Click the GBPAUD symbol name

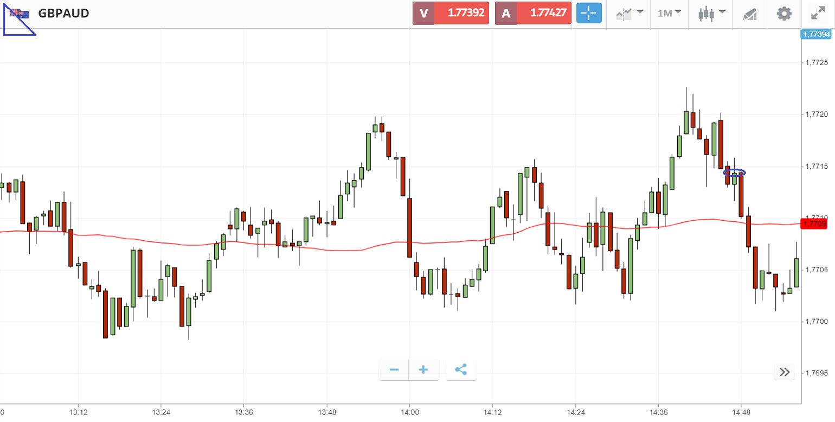[x=63, y=14]
